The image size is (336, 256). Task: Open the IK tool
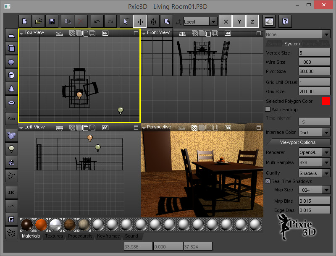click(11, 193)
